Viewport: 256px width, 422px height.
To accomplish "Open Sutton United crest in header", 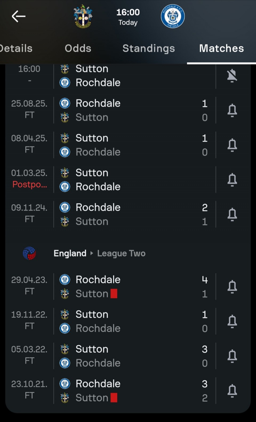I will point(83,17).
